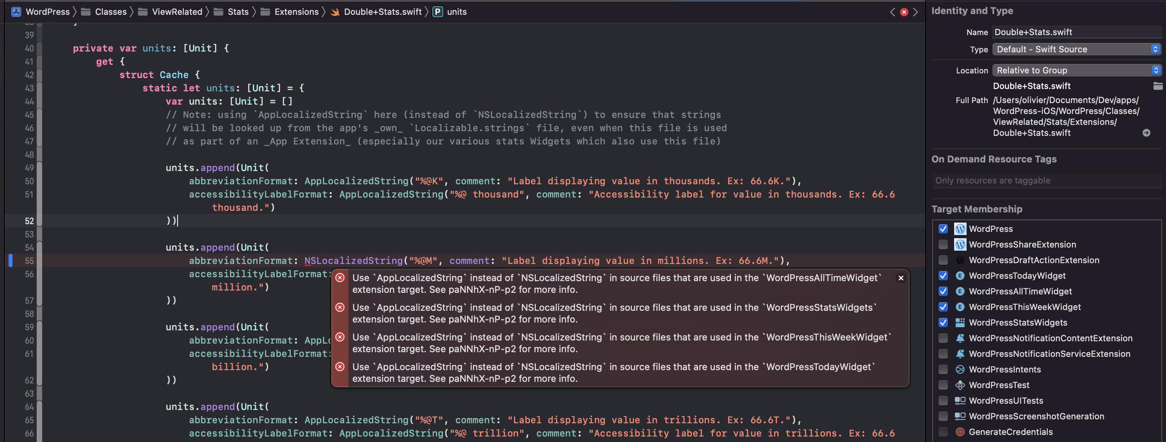Uncheck the WordPress target membership
Viewport: 1166px width, 442px height.
point(943,229)
